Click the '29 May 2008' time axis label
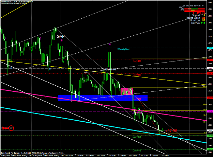This screenshot has height=157, width=213. 5,156
